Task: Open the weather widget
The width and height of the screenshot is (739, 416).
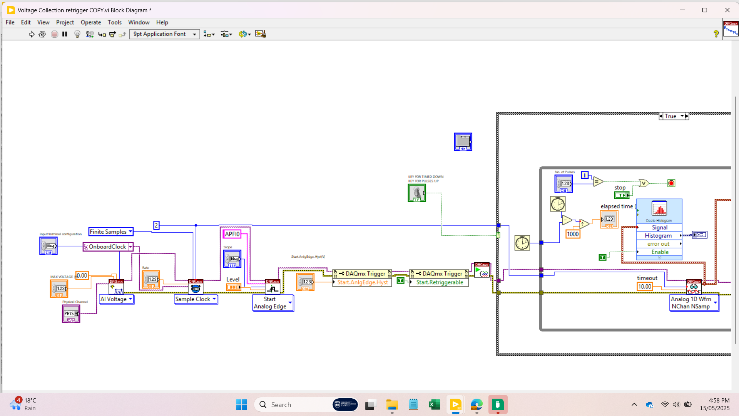Action: 23,404
